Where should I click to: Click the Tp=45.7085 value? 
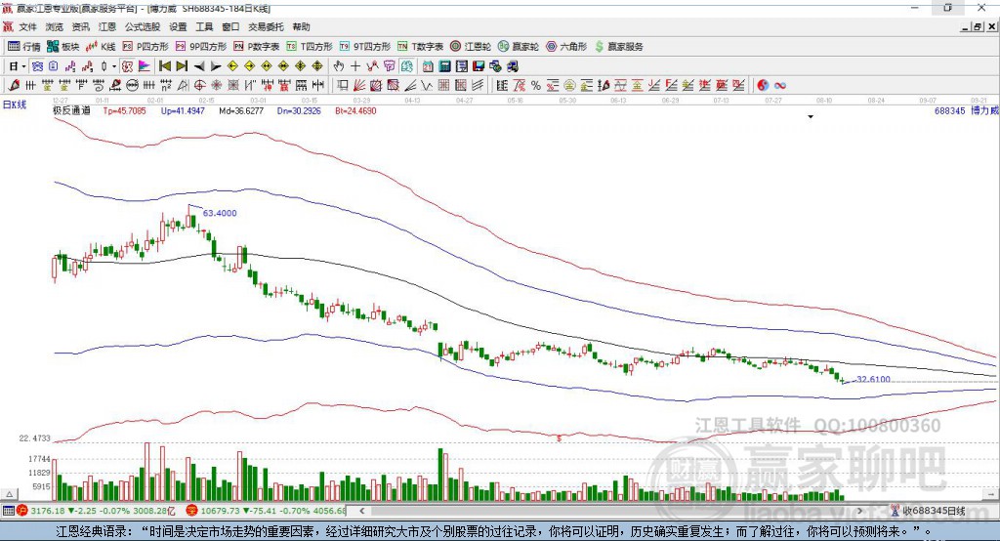point(124,111)
